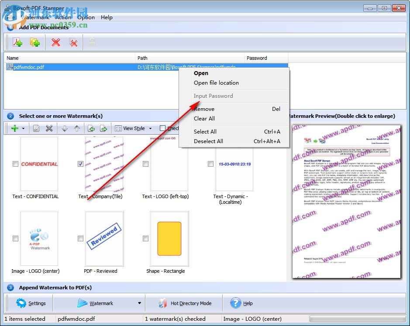Click the Hot Directory Mode button
Screen dimensions: 410x326
185,303
